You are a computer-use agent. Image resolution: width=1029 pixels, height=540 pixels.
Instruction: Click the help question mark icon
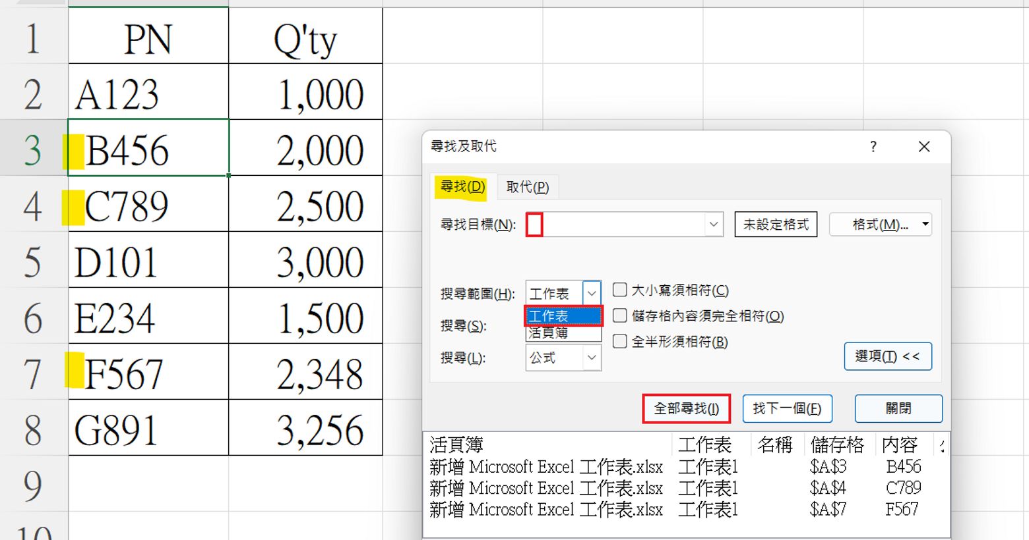pos(873,147)
